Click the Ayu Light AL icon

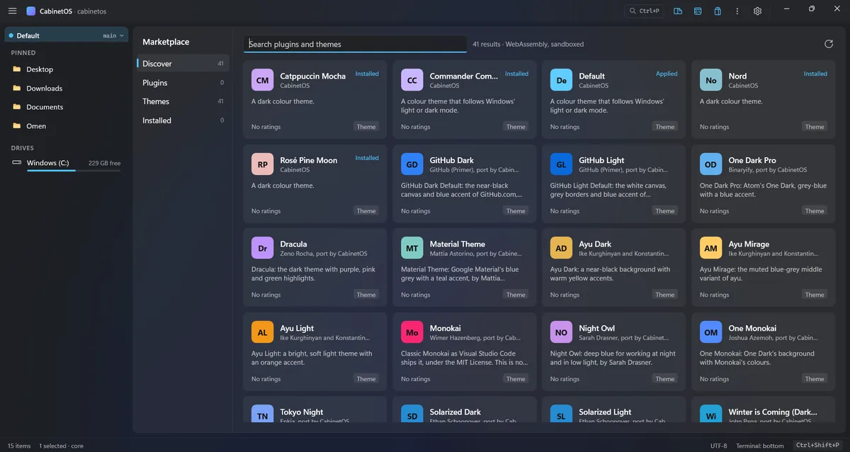[x=263, y=332]
